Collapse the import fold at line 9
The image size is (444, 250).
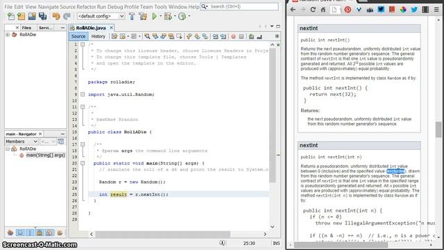pos(83,94)
